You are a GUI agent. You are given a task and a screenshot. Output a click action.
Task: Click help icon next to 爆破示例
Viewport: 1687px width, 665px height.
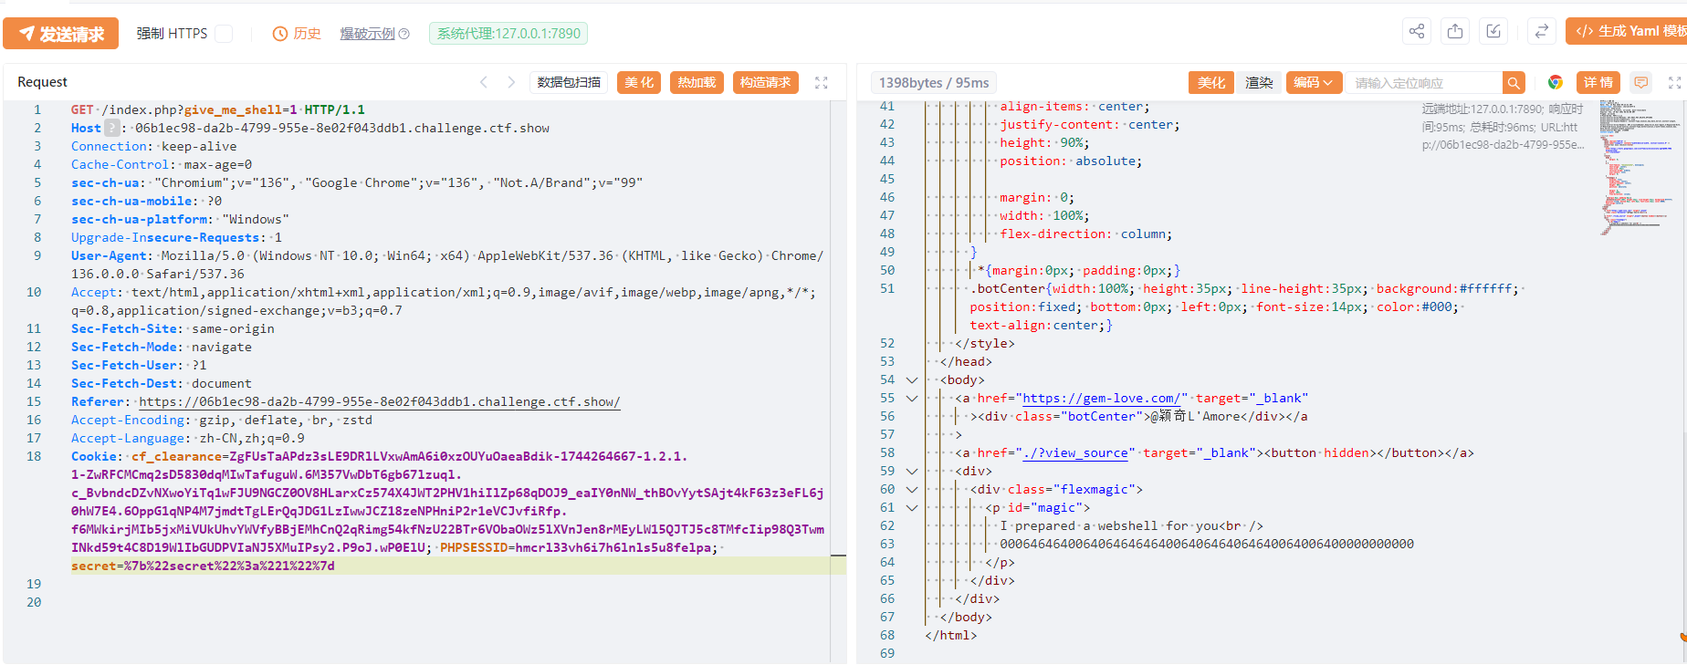pos(404,34)
